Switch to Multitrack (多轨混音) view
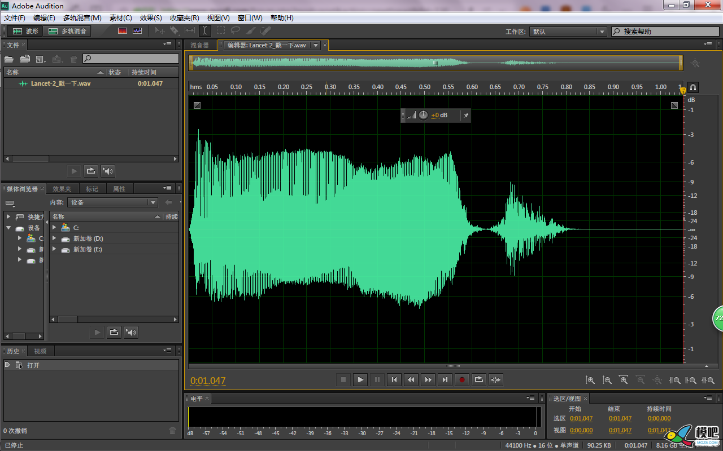The width and height of the screenshot is (723, 451). [x=68, y=31]
